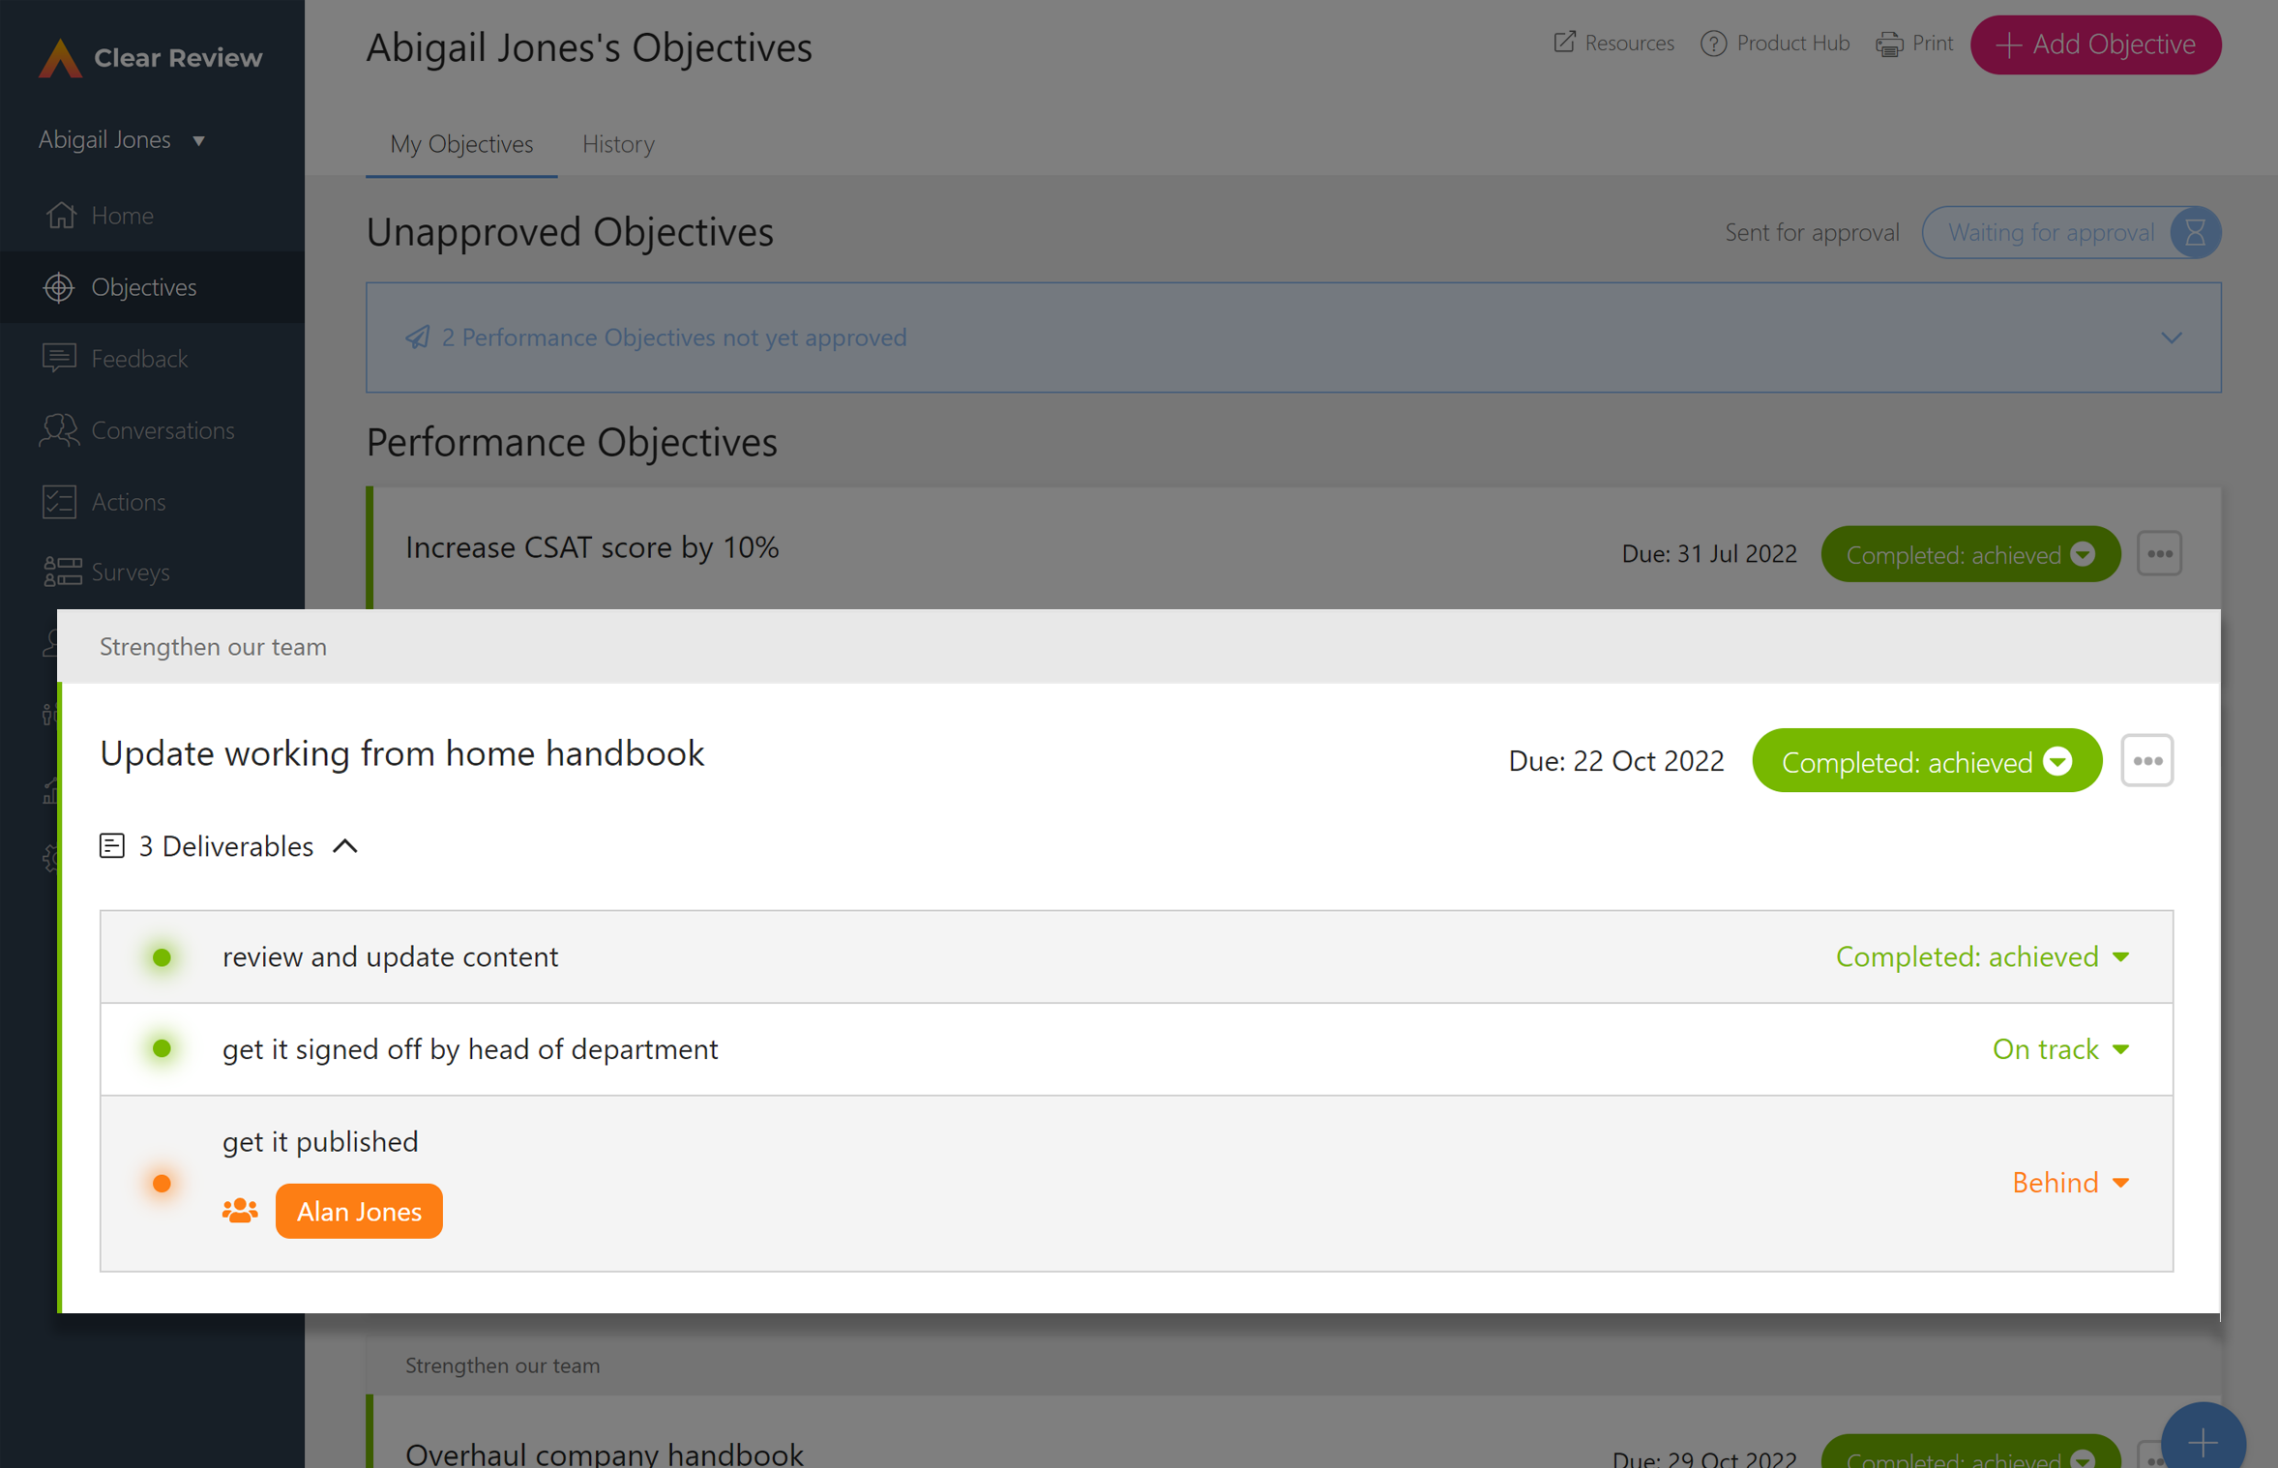2278x1468 pixels.
Task: Click the hourglass waiting approval icon
Action: tap(2195, 232)
